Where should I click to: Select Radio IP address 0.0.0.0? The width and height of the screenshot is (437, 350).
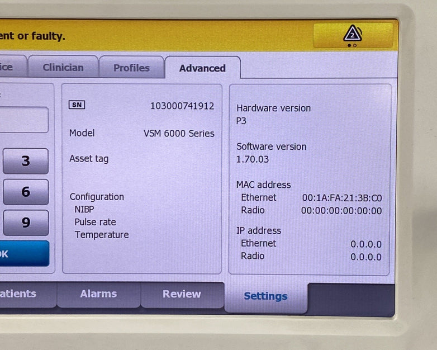click(x=366, y=257)
